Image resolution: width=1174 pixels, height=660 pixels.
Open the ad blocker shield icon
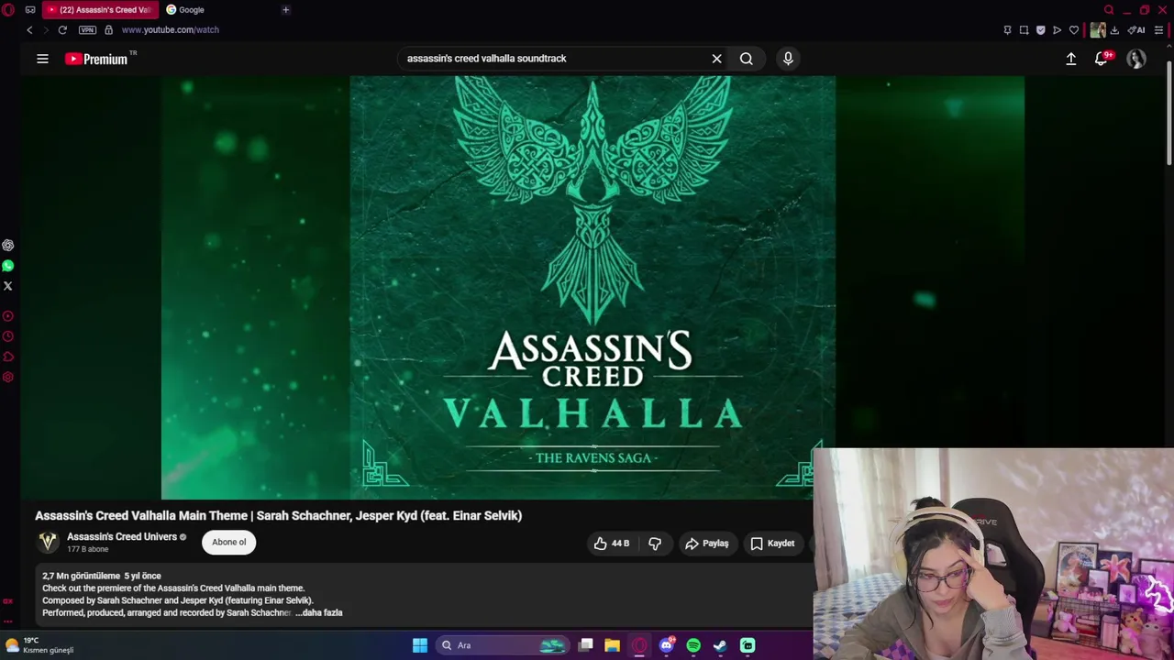pos(1040,30)
